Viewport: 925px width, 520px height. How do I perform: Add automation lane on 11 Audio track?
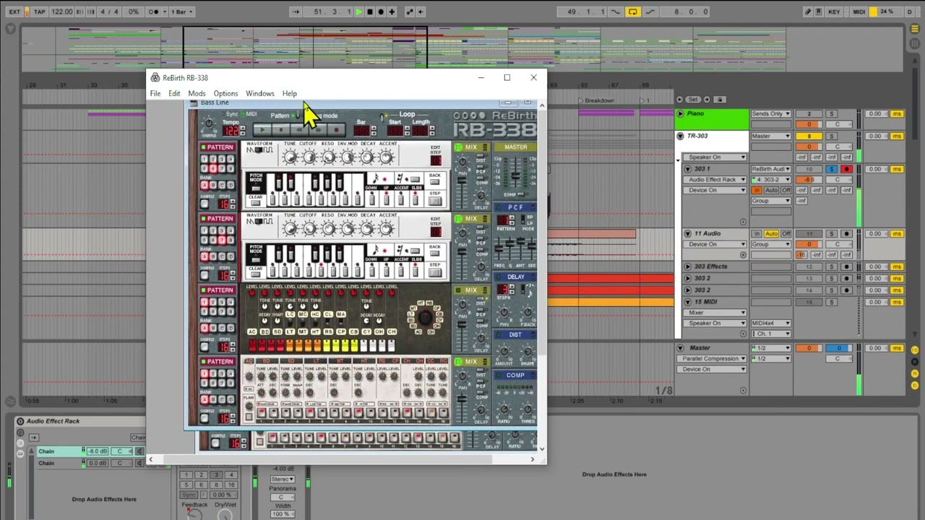pyautogui.click(x=743, y=255)
